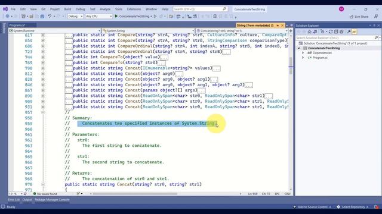Open the Live Share button
This screenshot has height=214, width=382.
click(359, 17)
